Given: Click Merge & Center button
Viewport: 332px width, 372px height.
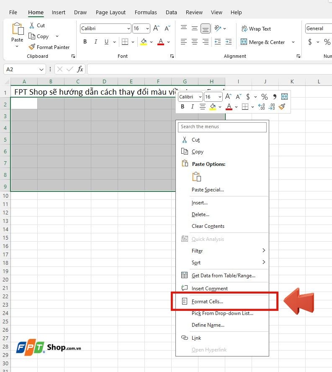Looking at the screenshot, I should click(262, 42).
